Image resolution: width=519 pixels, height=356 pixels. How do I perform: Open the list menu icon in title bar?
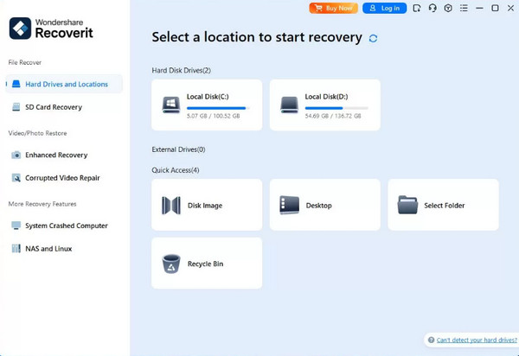pyautogui.click(x=464, y=8)
